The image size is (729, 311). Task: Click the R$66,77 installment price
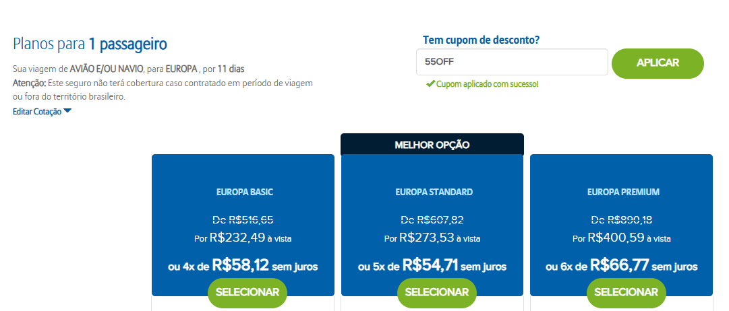619,265
